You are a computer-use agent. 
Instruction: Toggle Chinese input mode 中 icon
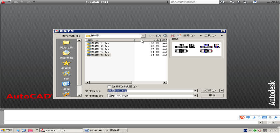[248, 117]
